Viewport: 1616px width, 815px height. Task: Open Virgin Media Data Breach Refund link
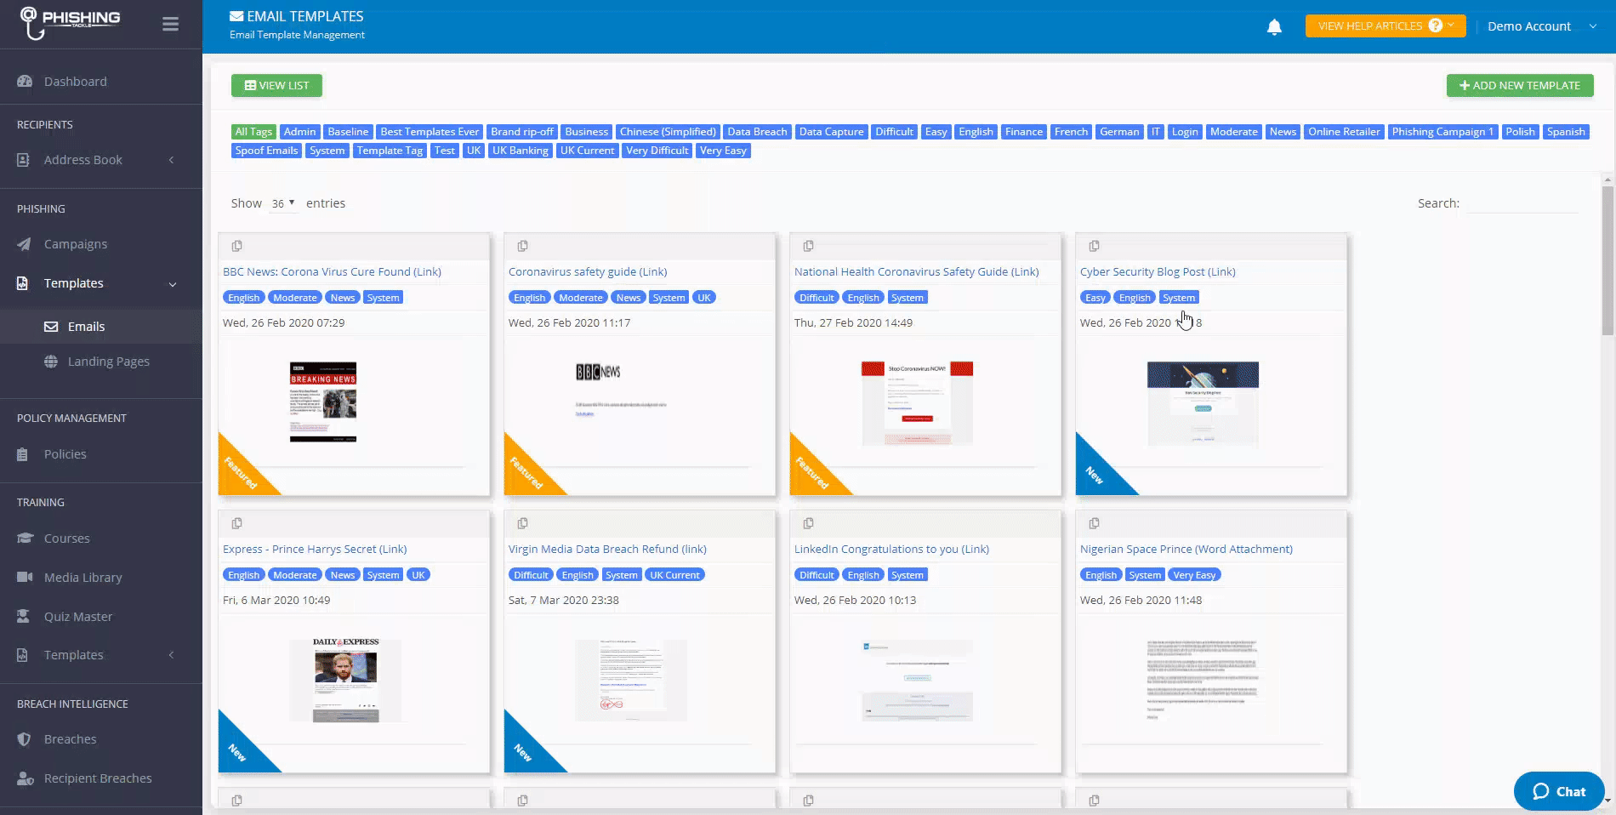[x=607, y=550]
